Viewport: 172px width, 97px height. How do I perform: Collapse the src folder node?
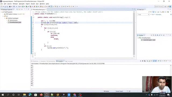(x=3, y=16)
